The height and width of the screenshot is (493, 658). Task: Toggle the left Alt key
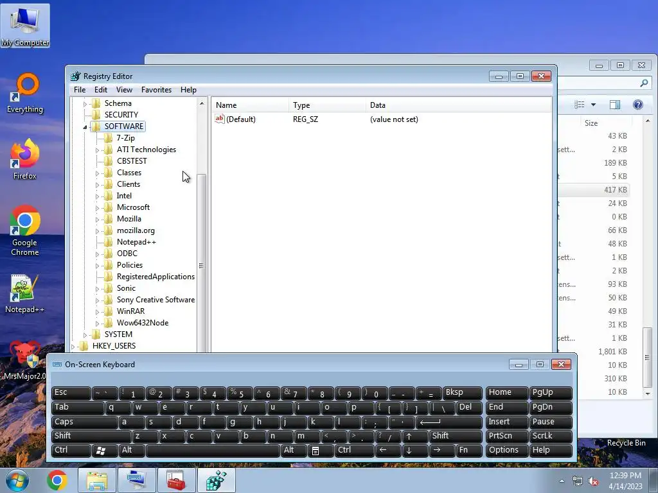(132, 450)
